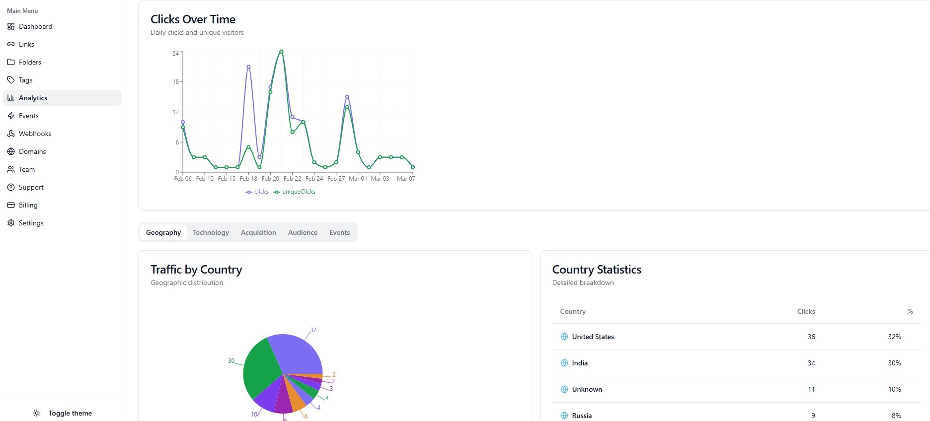
Task: Click the Domains globe icon in sidebar
Action: tap(11, 151)
